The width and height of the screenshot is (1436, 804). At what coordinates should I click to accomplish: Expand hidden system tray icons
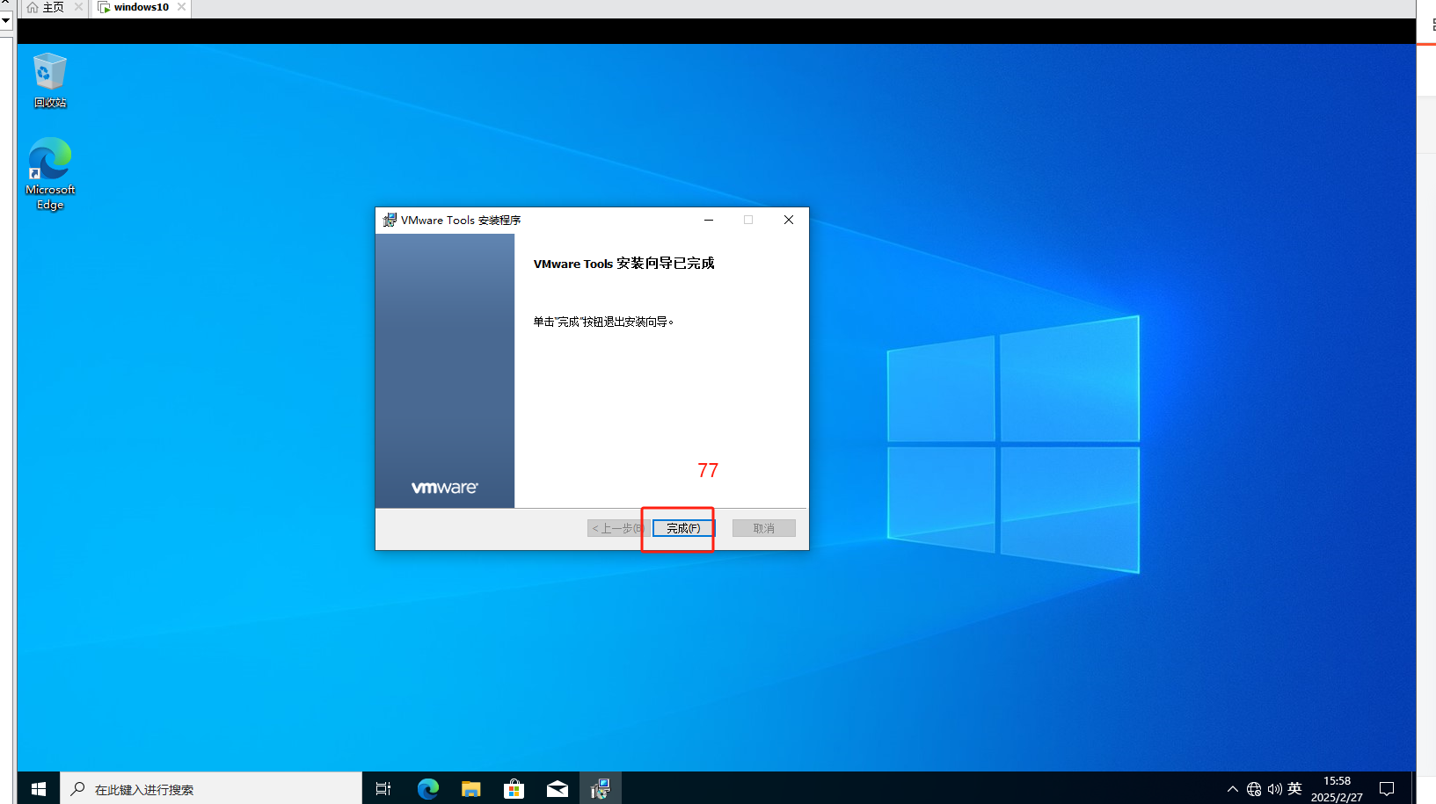coord(1233,788)
